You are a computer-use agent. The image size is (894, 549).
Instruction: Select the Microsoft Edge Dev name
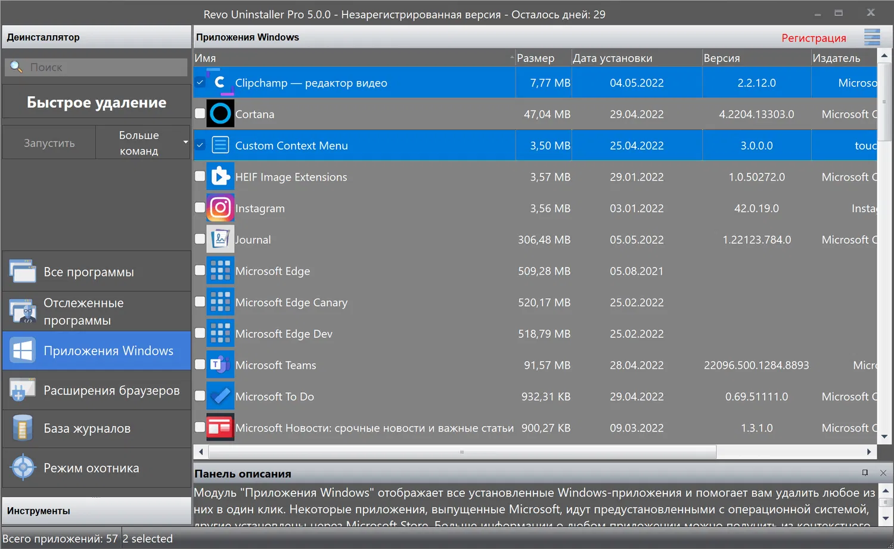284,334
